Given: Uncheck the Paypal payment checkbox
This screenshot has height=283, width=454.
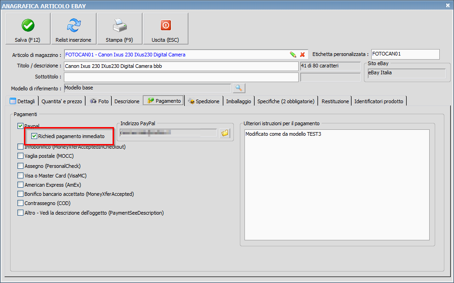Looking at the screenshot, I should pos(20,126).
